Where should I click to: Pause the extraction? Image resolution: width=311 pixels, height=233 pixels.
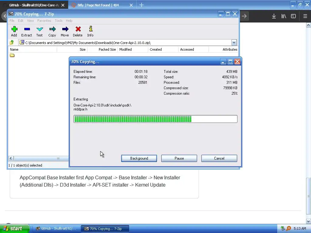coord(179,158)
